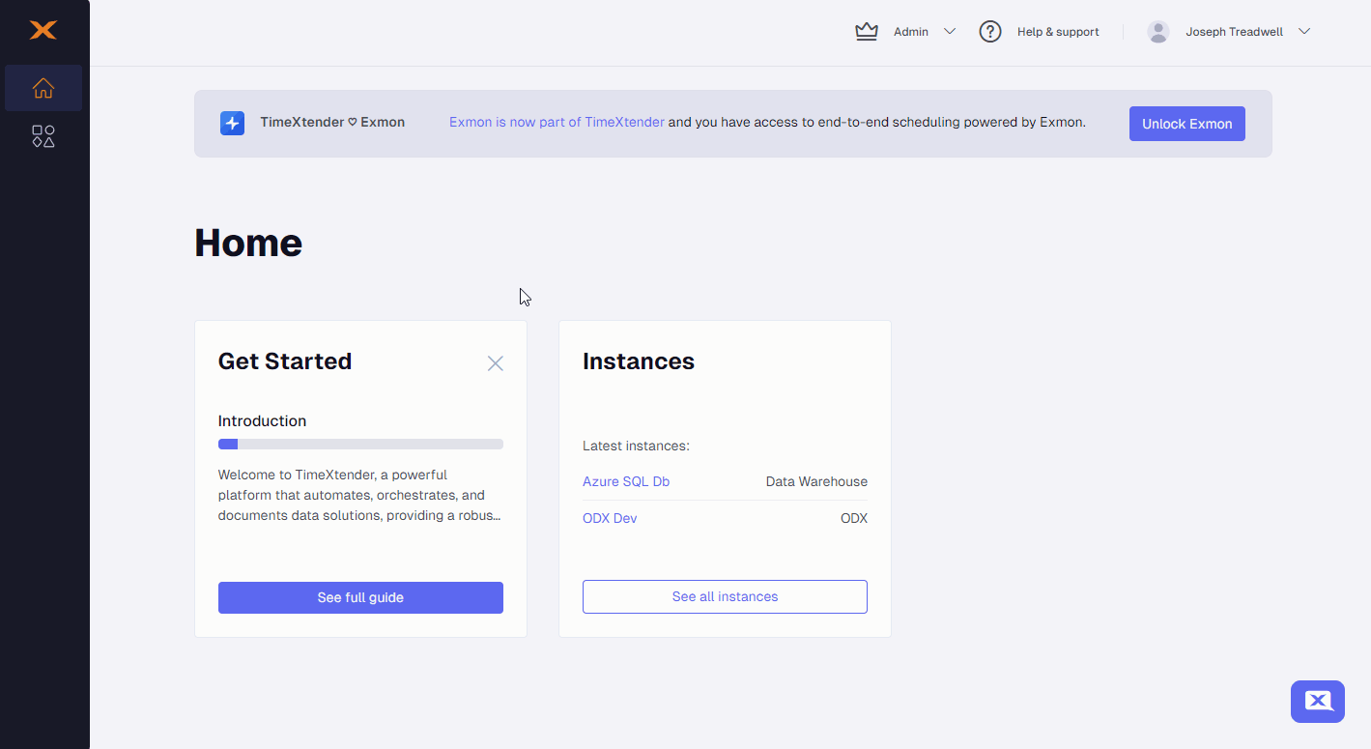Click the 'Data Warehouse' instance type text

(816, 481)
